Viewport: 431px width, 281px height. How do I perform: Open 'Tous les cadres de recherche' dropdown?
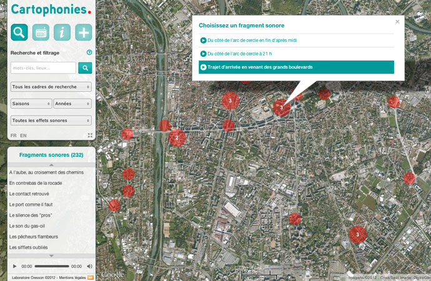point(51,87)
